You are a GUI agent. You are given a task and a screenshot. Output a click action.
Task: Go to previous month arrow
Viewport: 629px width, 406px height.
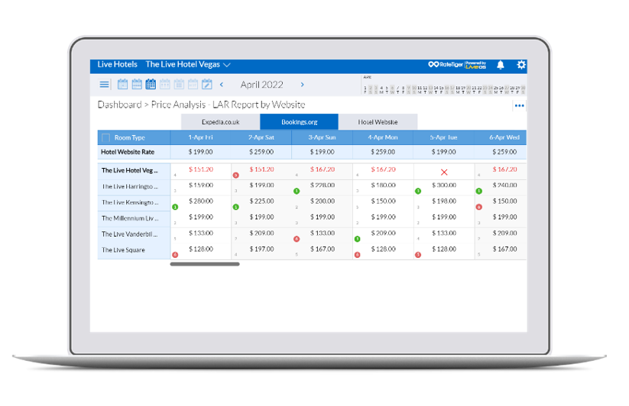pyautogui.click(x=222, y=85)
